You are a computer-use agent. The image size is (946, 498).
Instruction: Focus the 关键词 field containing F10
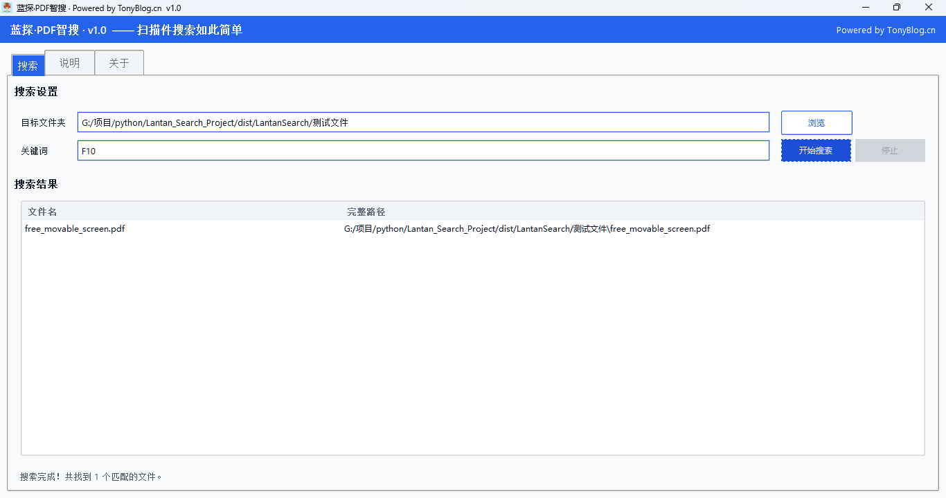pos(422,151)
